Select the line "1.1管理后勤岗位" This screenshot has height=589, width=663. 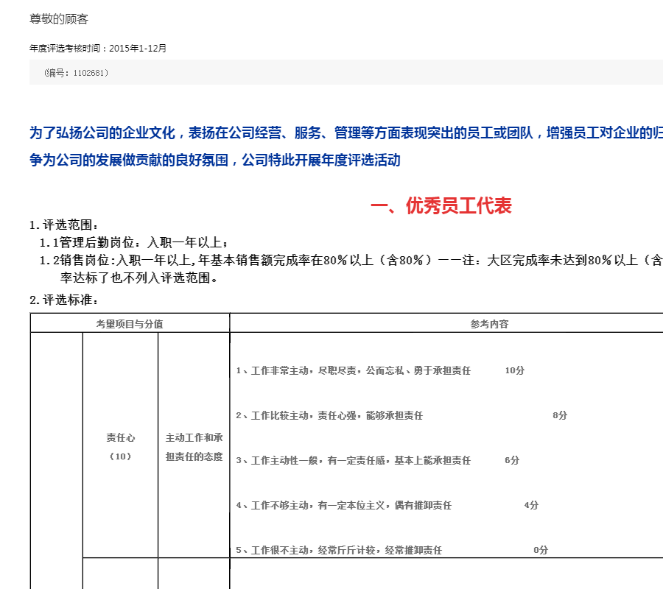pos(134,242)
